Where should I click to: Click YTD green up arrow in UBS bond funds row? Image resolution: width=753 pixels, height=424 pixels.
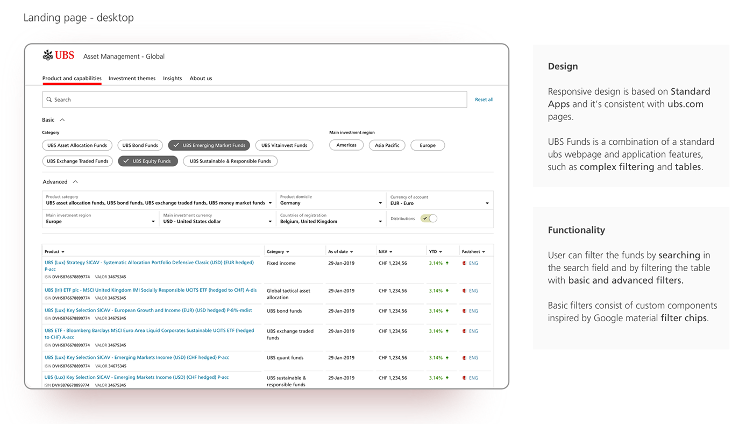(447, 311)
